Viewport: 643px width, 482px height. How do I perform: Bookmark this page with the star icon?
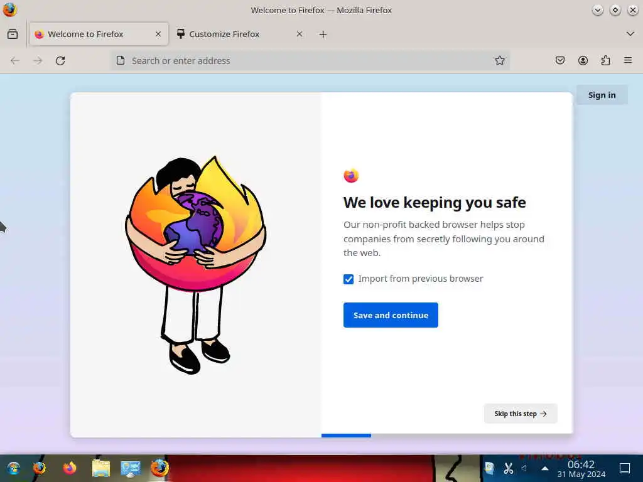click(x=499, y=61)
